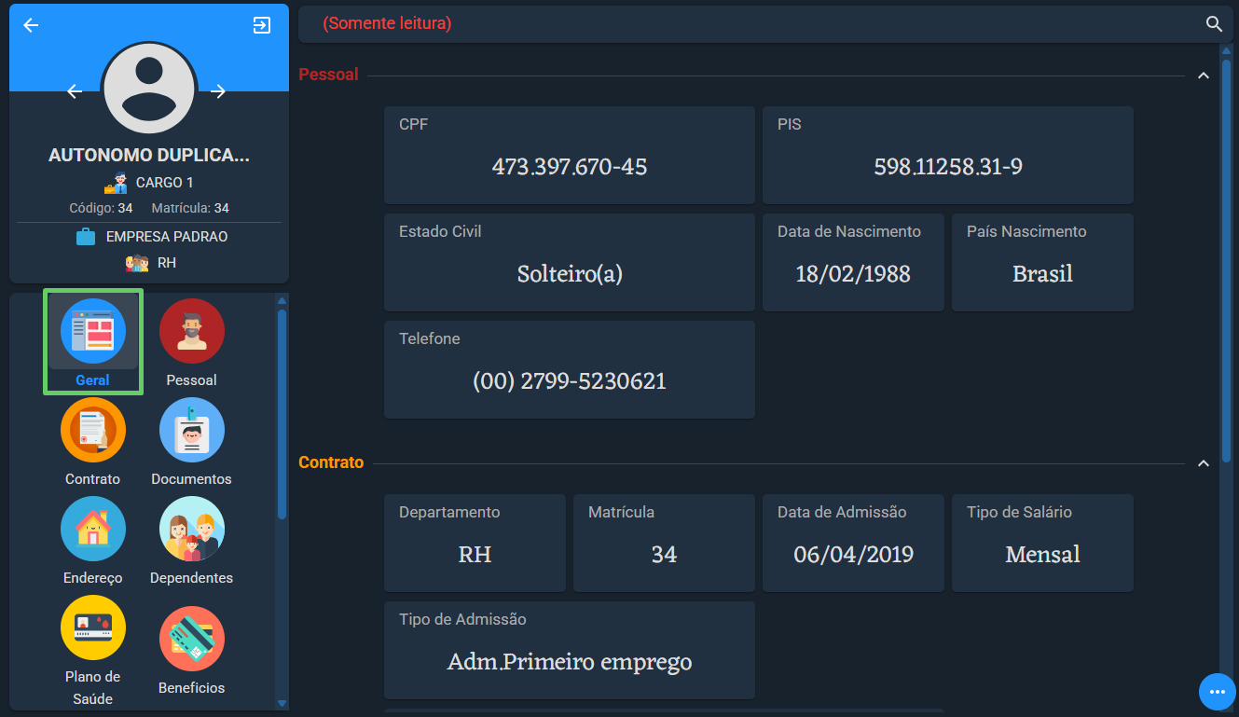Open the Geral section icon

(93, 331)
